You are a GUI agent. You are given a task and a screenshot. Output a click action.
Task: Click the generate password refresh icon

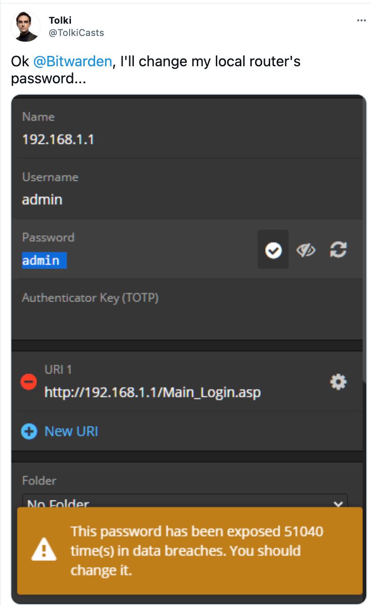[x=338, y=250]
